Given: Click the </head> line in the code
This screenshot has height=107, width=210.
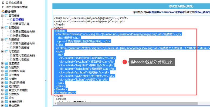Looking at the screenshot, I should (59, 24).
